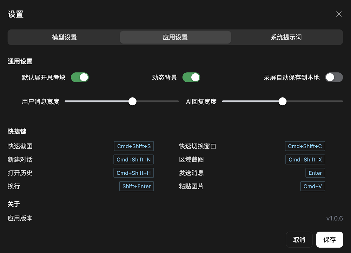Click the Cmd+V shortcut for 粘贴图片
Image resolution: width=351 pixels, height=253 pixels.
[x=312, y=186]
